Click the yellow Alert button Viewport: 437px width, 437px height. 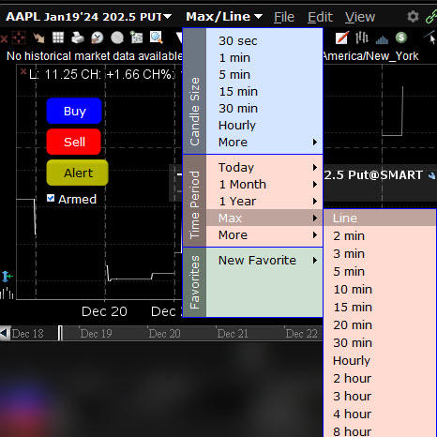pyautogui.click(x=78, y=173)
